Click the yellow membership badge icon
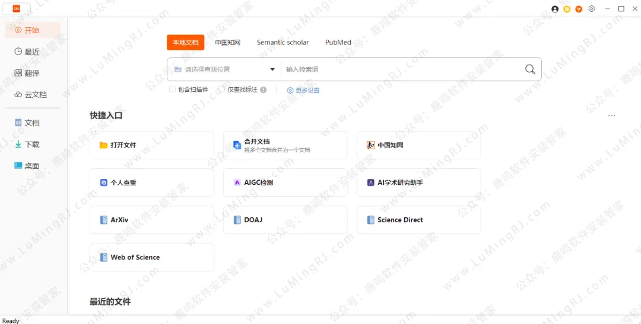The height and width of the screenshot is (324, 641). click(567, 9)
